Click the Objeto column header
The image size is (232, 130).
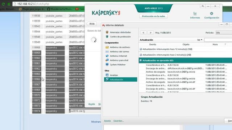186,44
